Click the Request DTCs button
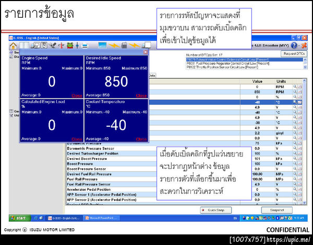 coord(294,54)
